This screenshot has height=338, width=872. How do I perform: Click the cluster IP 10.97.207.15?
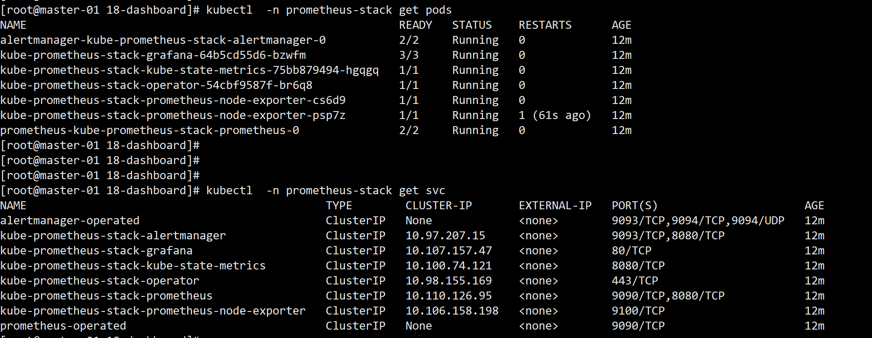(446, 236)
